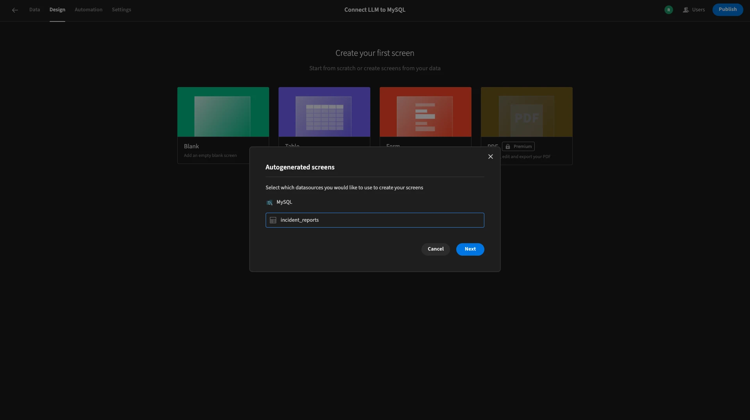Click the Connect LLM to MySQL title

pyautogui.click(x=375, y=10)
